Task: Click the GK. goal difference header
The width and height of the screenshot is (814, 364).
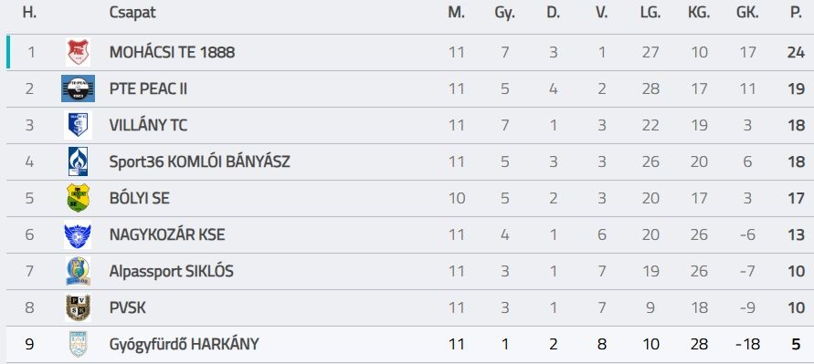Action: (x=747, y=13)
